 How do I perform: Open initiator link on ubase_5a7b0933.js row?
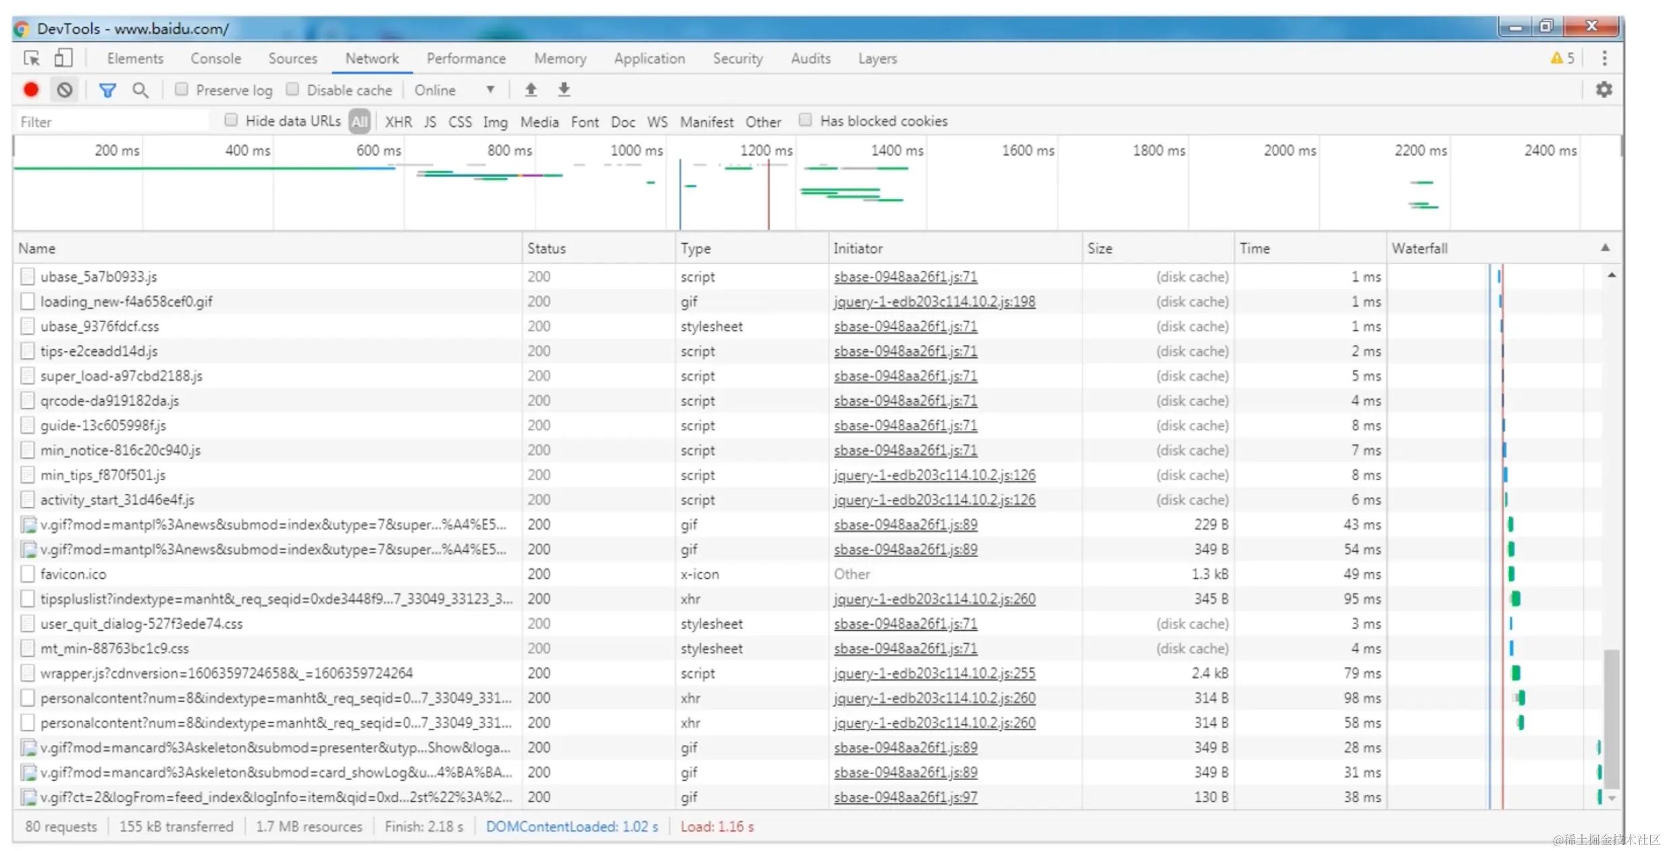905,277
